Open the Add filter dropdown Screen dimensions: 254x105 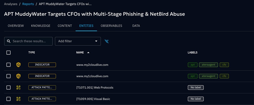[x=78, y=41]
